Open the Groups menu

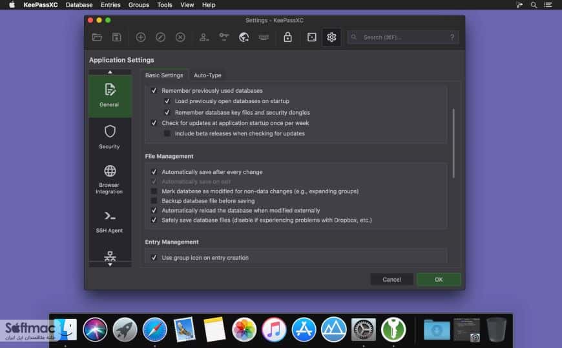[139, 5]
